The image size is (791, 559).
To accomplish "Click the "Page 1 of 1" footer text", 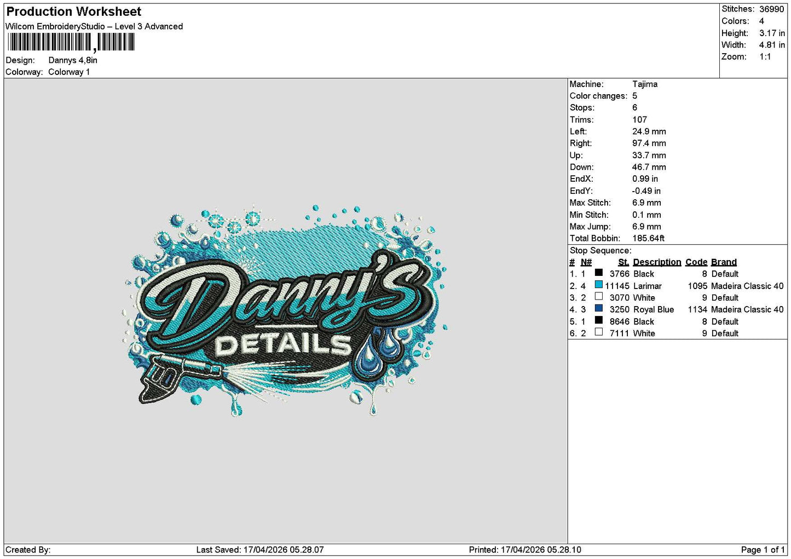I will pos(763,550).
